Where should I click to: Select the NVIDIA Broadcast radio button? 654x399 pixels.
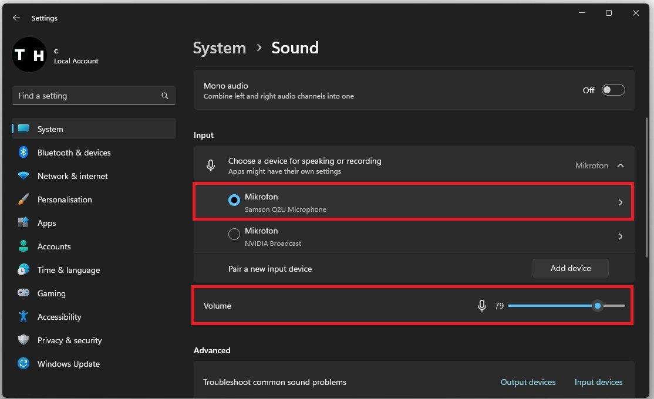pos(234,234)
